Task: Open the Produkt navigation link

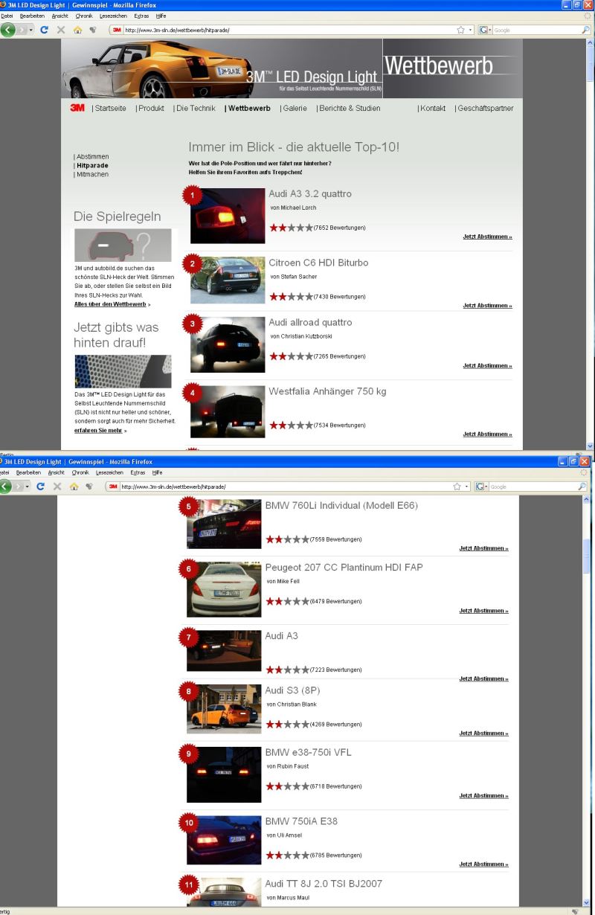Action: tap(152, 109)
